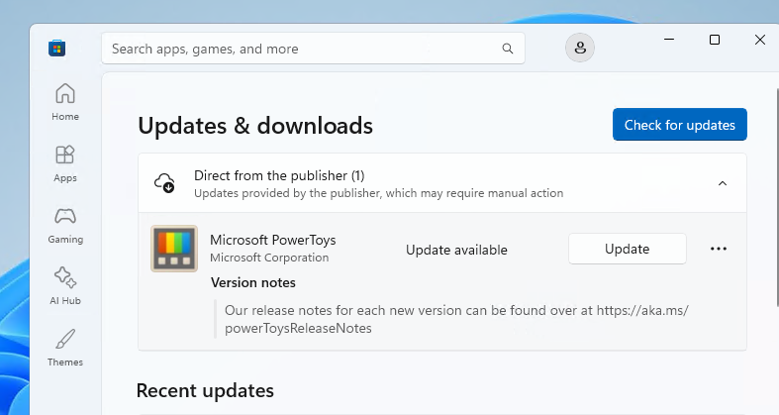Go to the Apps section
779x415 pixels.
tap(65, 163)
